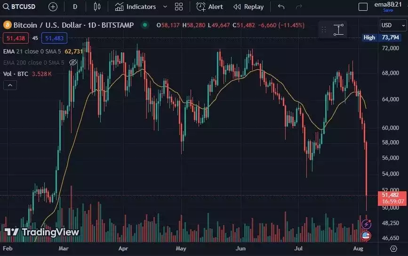Click the green market status dot
Screen dimensions: 408x256
pos(145,25)
